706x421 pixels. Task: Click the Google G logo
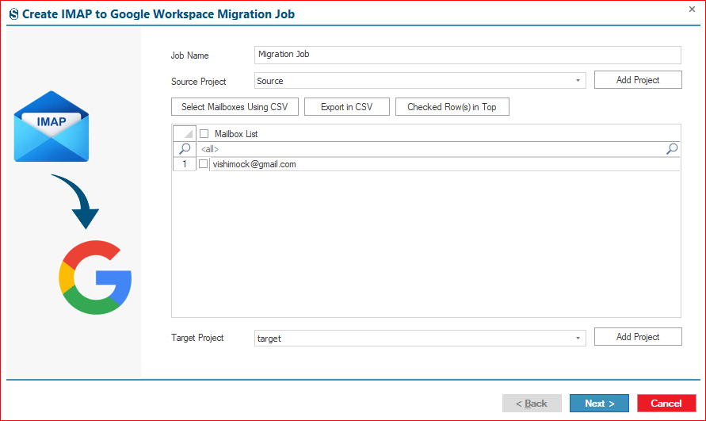(95, 277)
